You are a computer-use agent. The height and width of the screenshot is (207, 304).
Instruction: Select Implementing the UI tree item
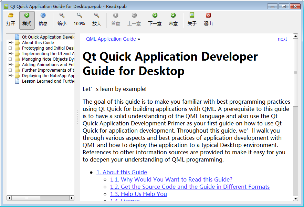pyautogui.click(x=48, y=53)
